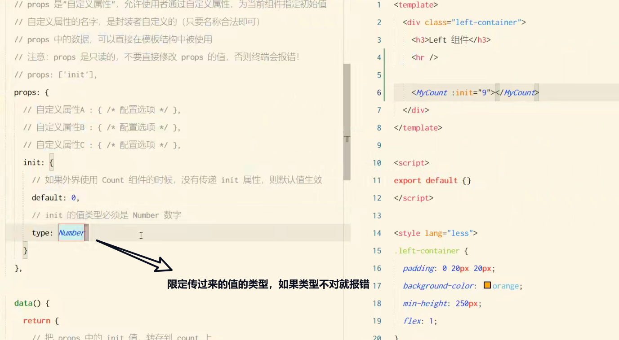Click line number 13 in the gutter

[x=377, y=215]
